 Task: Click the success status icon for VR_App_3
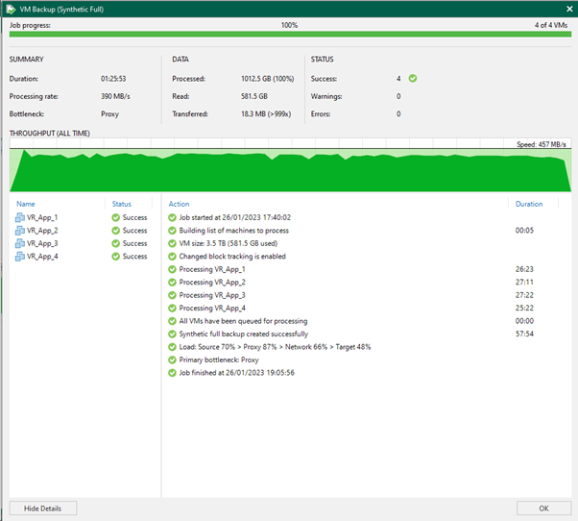(x=116, y=243)
